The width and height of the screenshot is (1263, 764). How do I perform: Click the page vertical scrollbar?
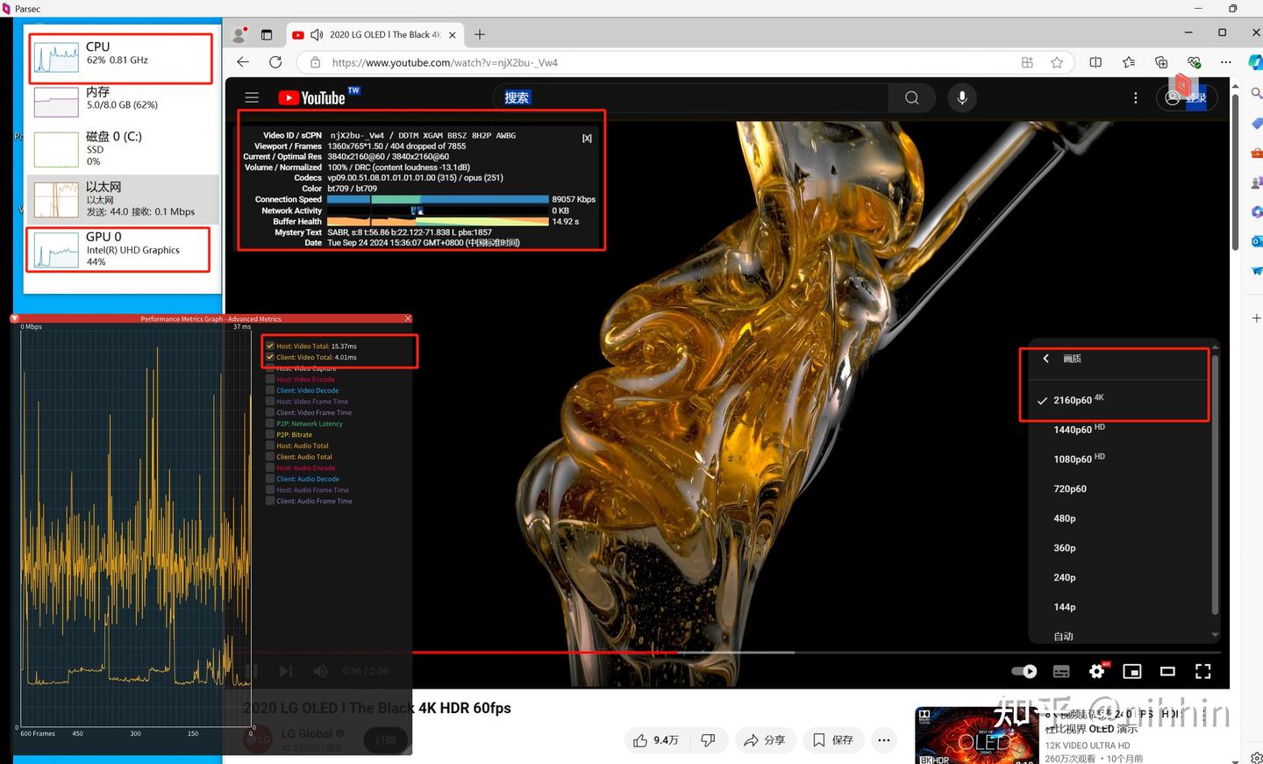[1235, 171]
